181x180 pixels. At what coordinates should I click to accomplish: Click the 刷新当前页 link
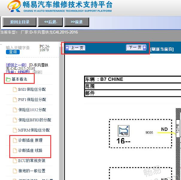tap(162, 49)
